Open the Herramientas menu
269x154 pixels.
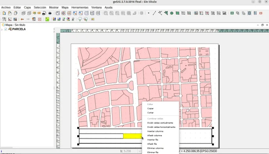coord(80,8)
